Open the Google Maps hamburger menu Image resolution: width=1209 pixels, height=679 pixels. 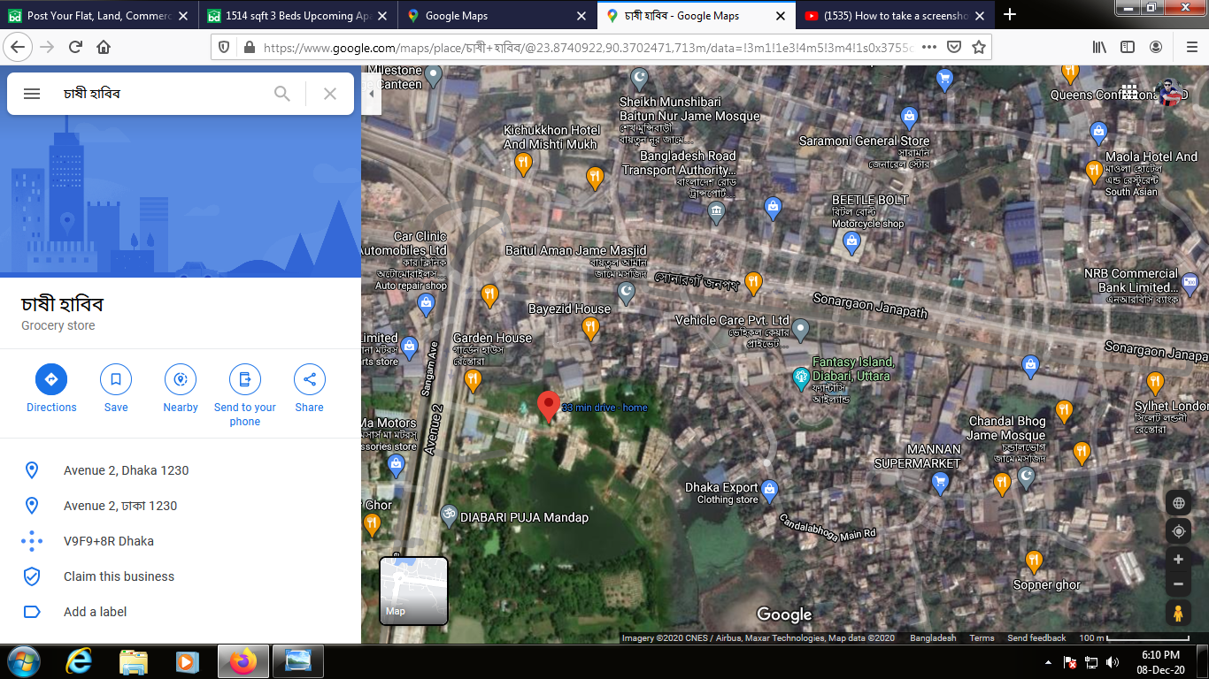pyautogui.click(x=32, y=94)
